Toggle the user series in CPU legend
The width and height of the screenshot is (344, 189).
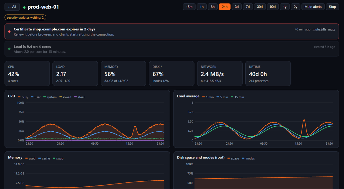click(x=36, y=97)
